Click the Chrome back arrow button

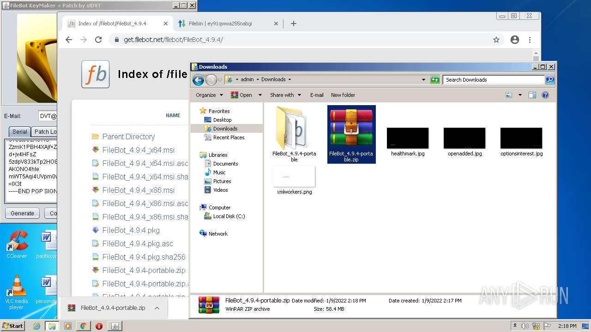point(69,40)
